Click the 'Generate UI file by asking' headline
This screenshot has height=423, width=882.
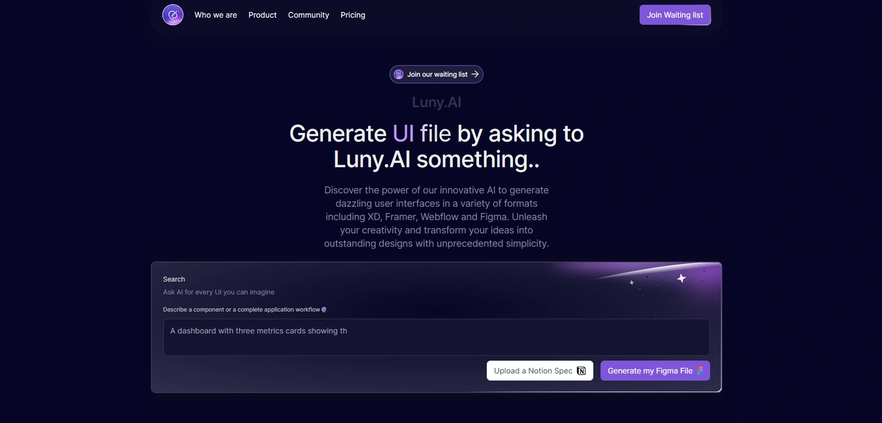436,146
